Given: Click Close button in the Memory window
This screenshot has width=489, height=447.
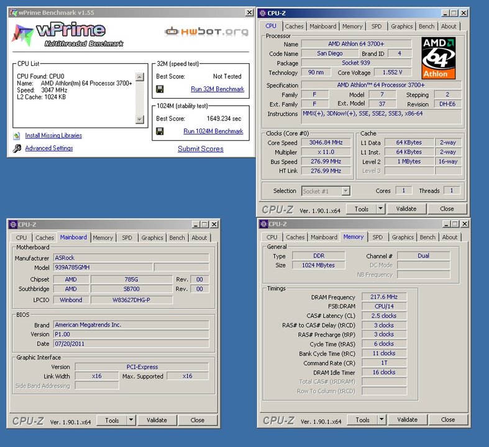Looking at the screenshot, I should (x=448, y=420).
